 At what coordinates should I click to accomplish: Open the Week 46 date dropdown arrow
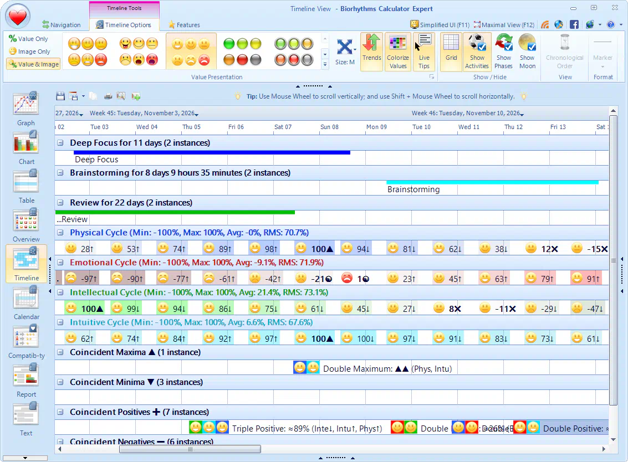pyautogui.click(x=522, y=114)
